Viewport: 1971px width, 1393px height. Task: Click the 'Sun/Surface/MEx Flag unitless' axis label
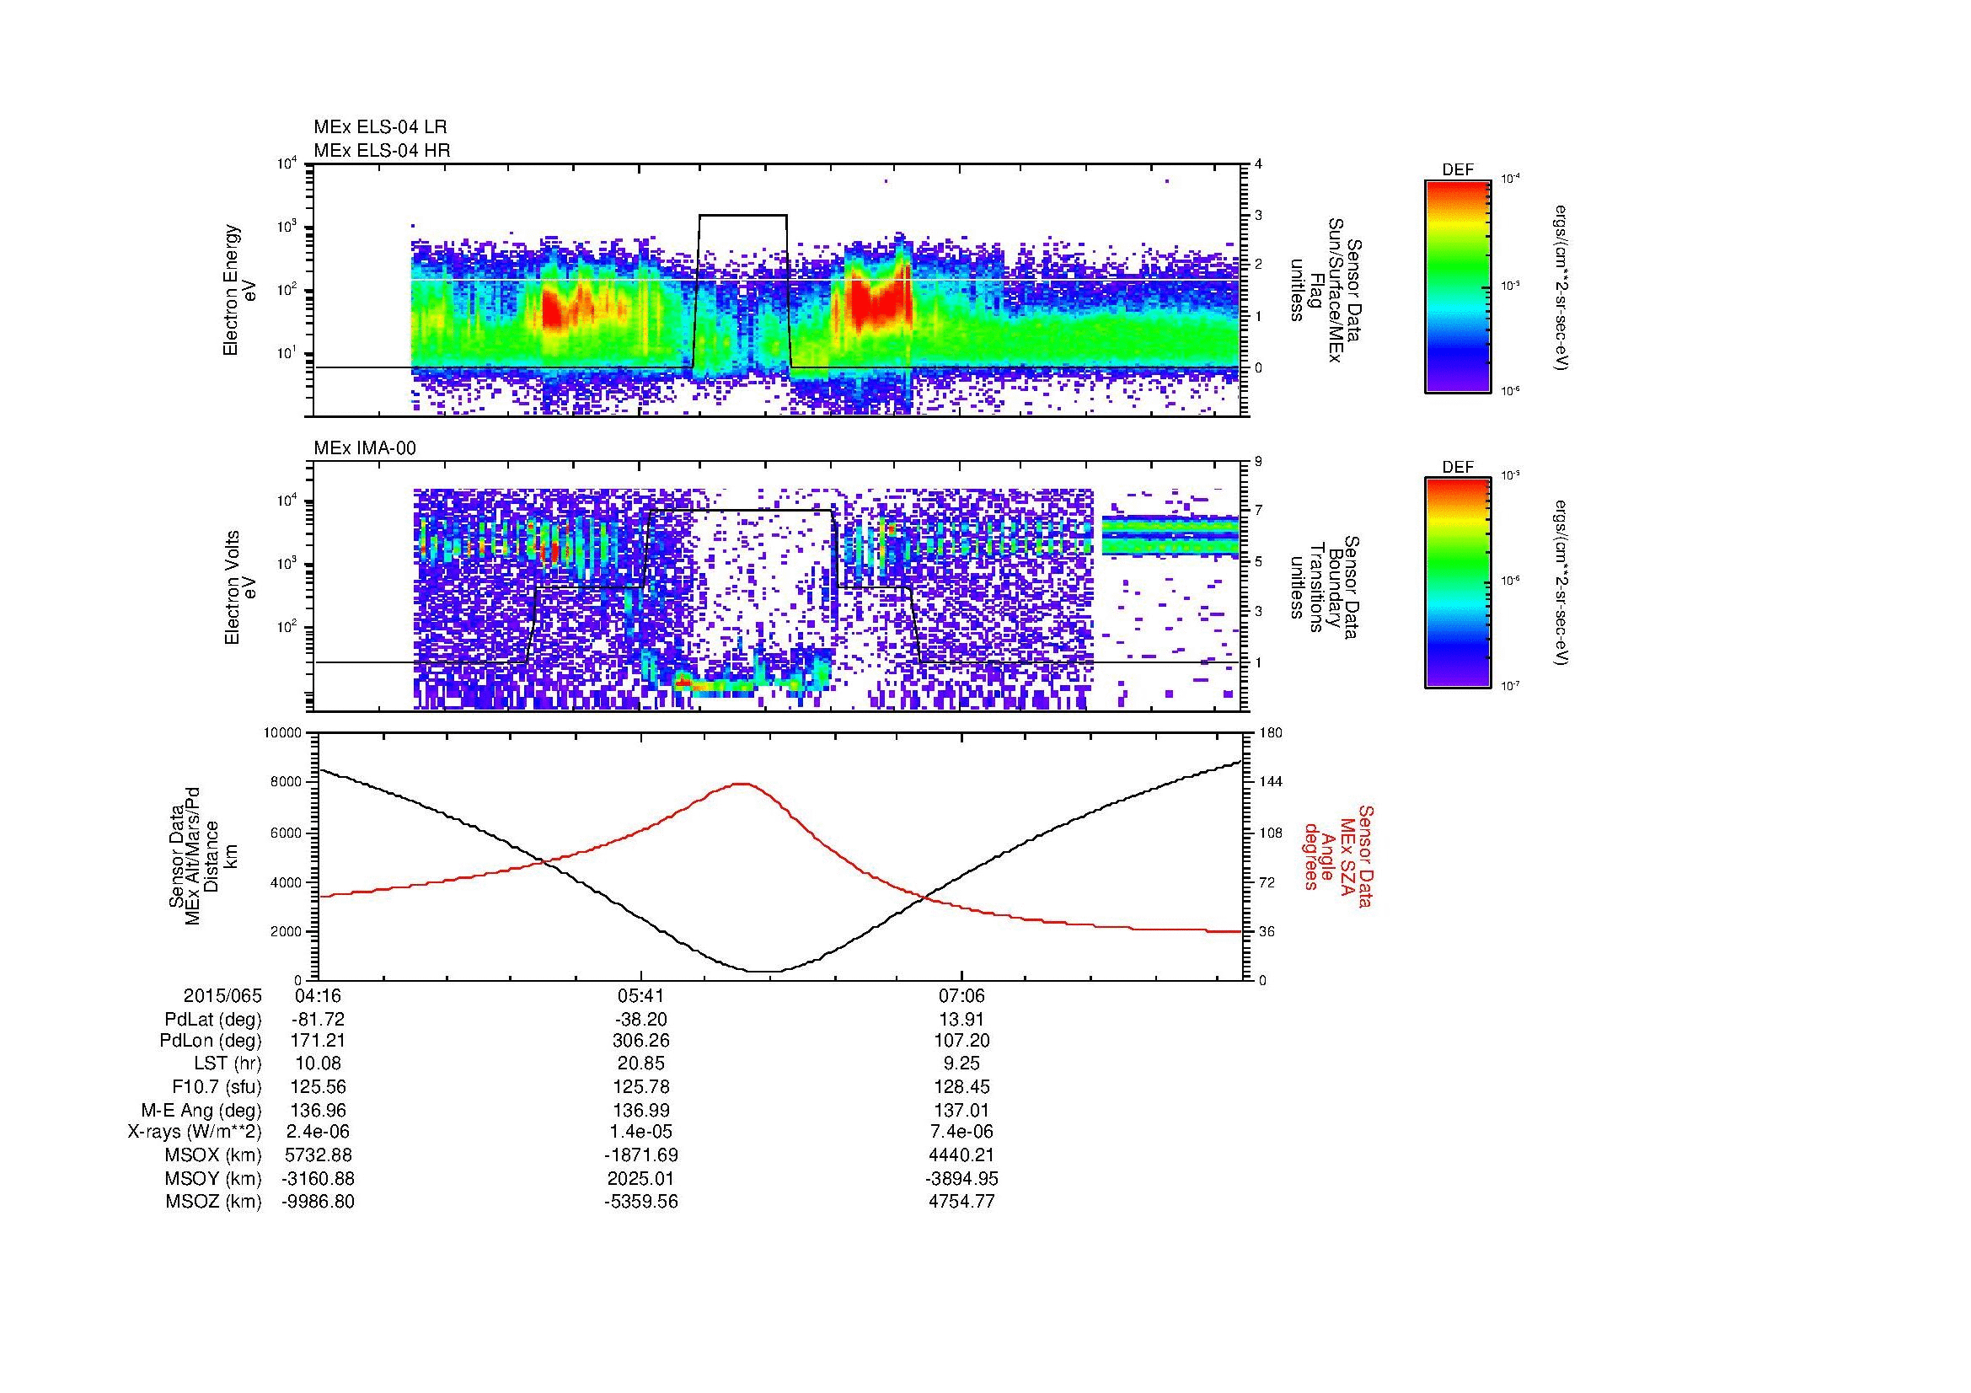(1326, 291)
